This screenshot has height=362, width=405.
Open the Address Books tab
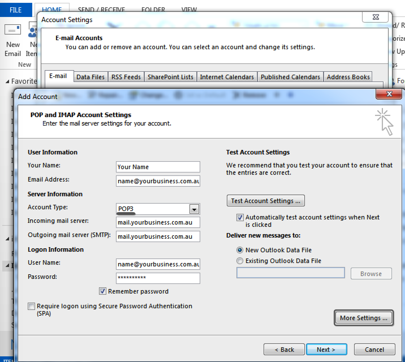click(348, 77)
